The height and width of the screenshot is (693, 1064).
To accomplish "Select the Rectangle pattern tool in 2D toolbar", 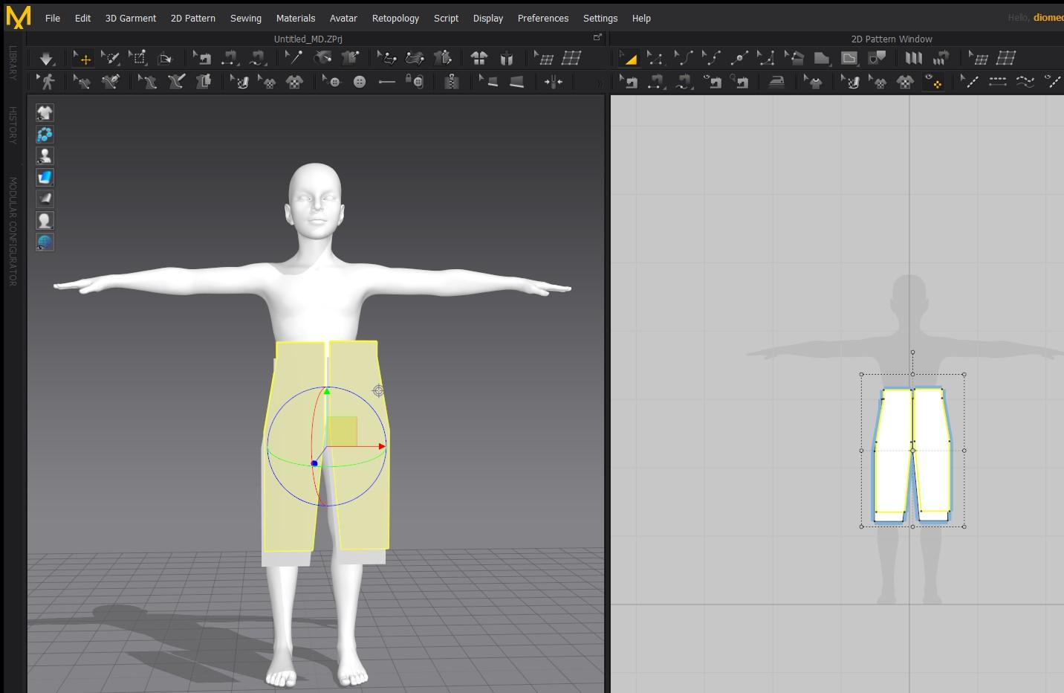I will [821, 58].
